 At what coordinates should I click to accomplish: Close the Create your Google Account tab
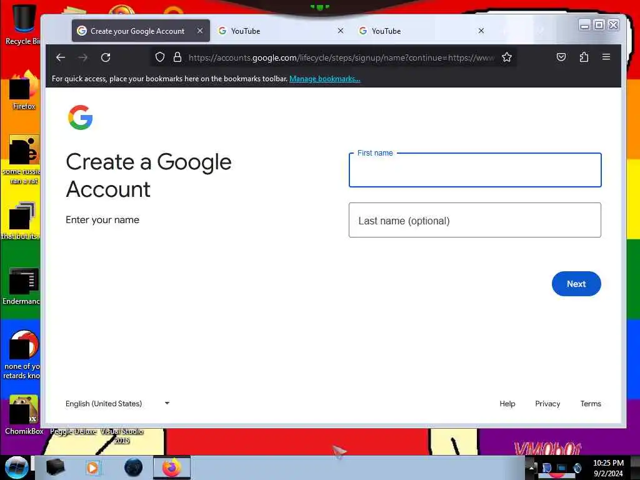point(200,31)
